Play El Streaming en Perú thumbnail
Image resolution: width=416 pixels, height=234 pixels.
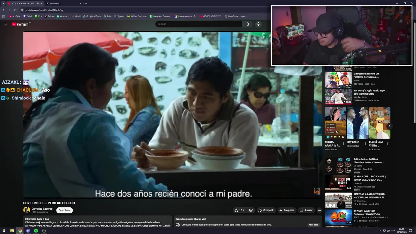(x=338, y=80)
